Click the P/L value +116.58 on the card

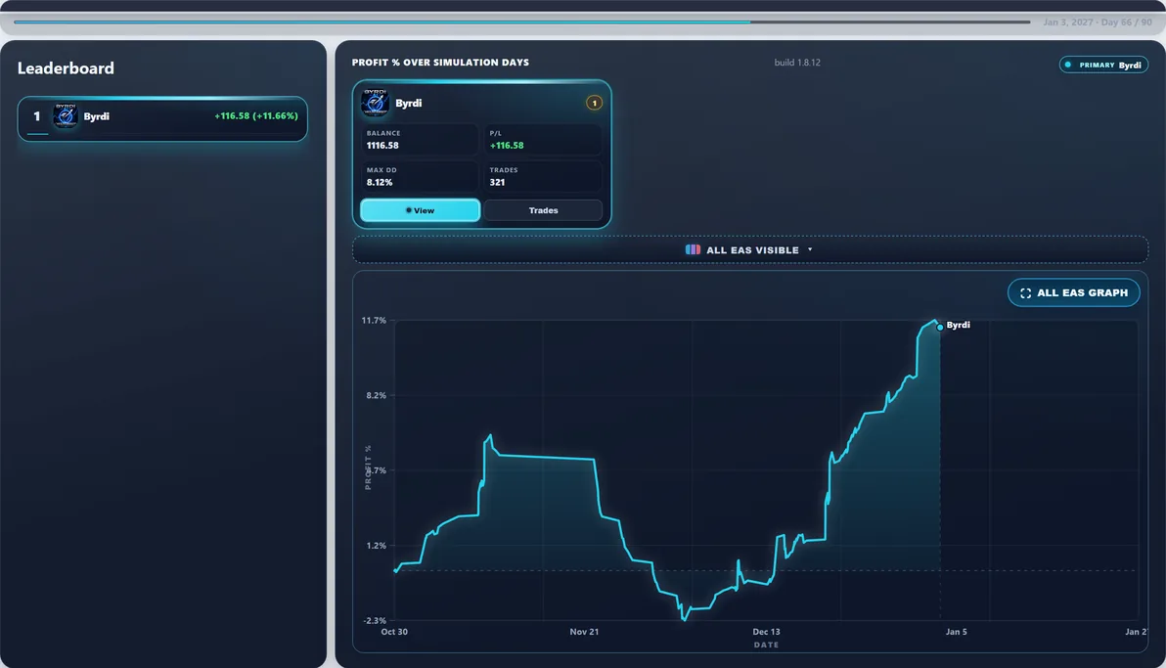(507, 145)
